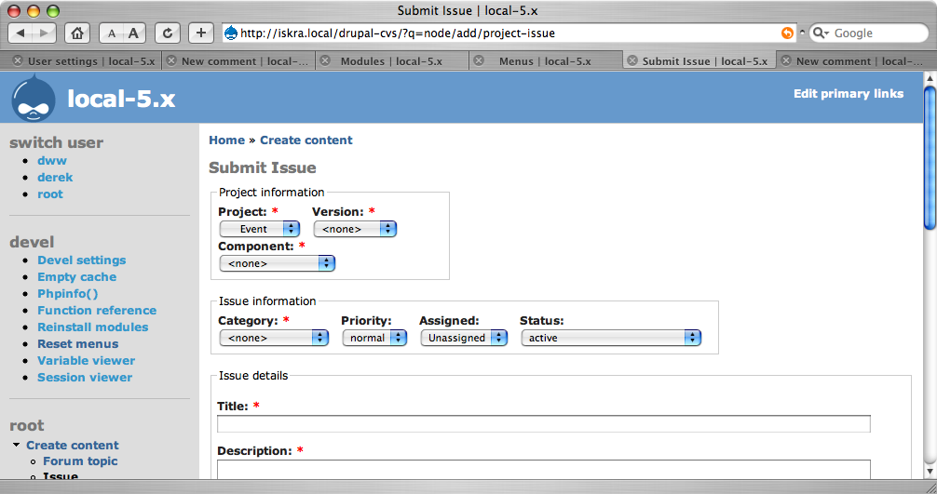Open the Session viewer link

85,377
